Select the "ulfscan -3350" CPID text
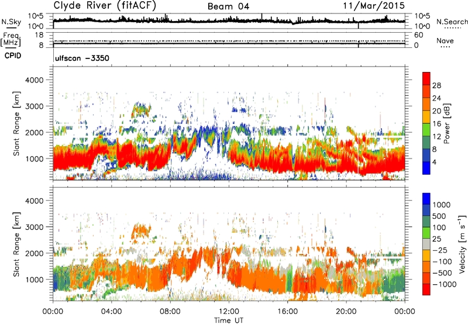Image resolution: width=468 pixels, height=324 pixels. pyautogui.click(x=82, y=58)
